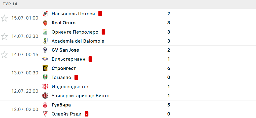Click the Academia del Balompie crest
The image size is (256, 118).
click(x=45, y=41)
